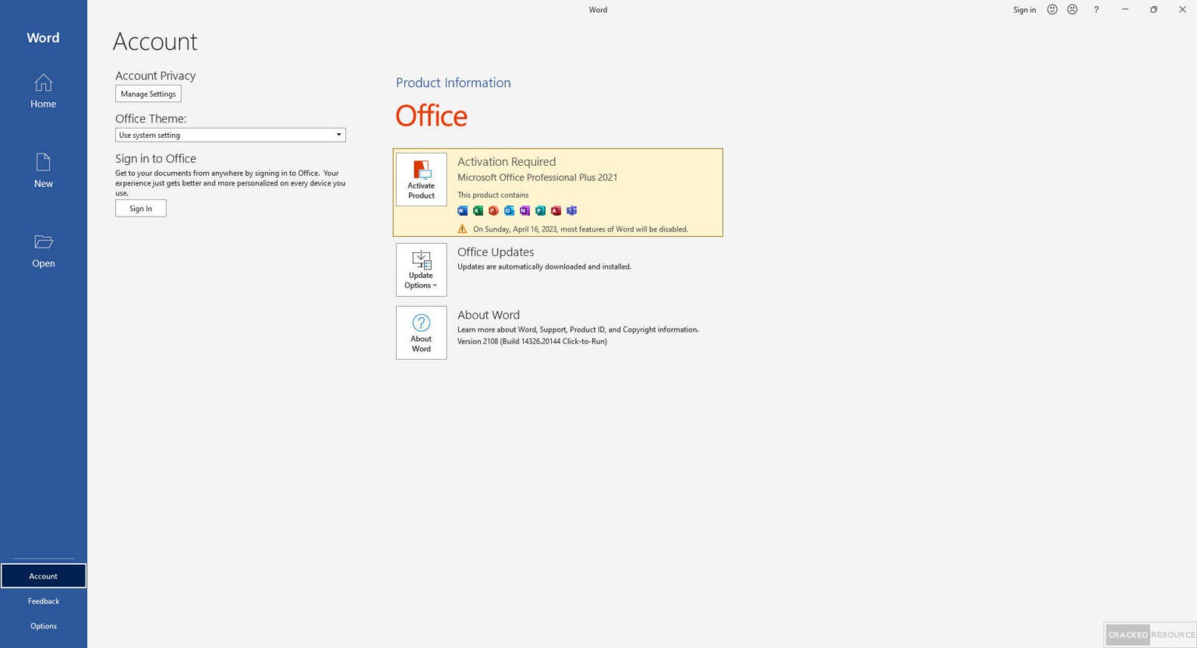Screen dimensions: 1197x648
Task: Select the Excel icon in the product list
Action: point(478,210)
